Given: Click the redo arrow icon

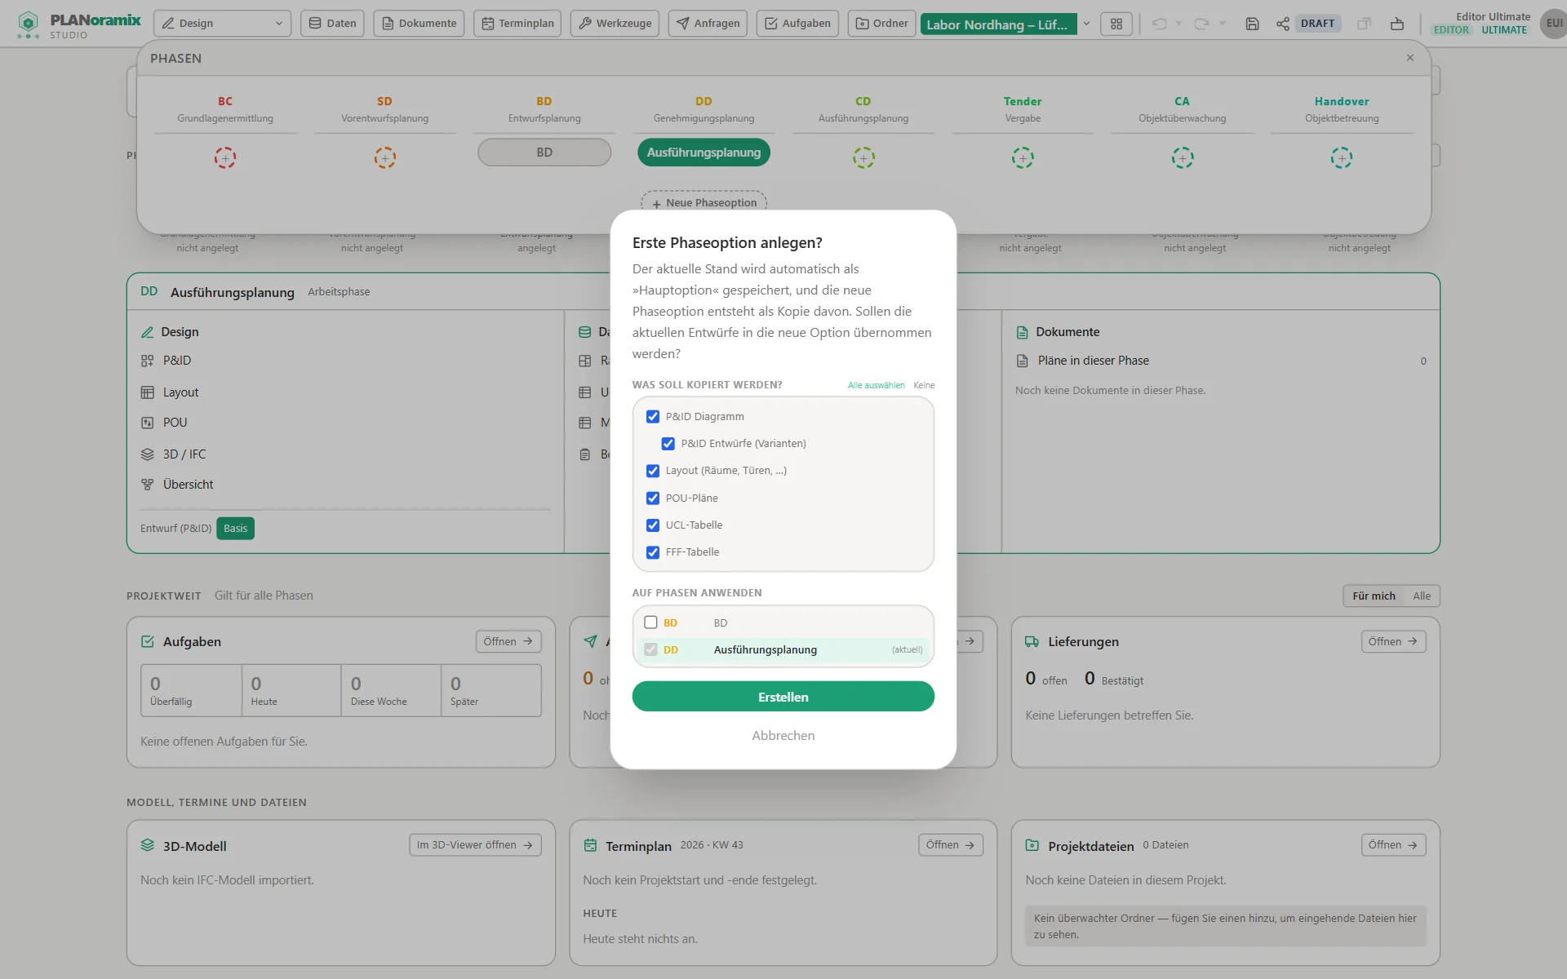Looking at the screenshot, I should [1201, 24].
